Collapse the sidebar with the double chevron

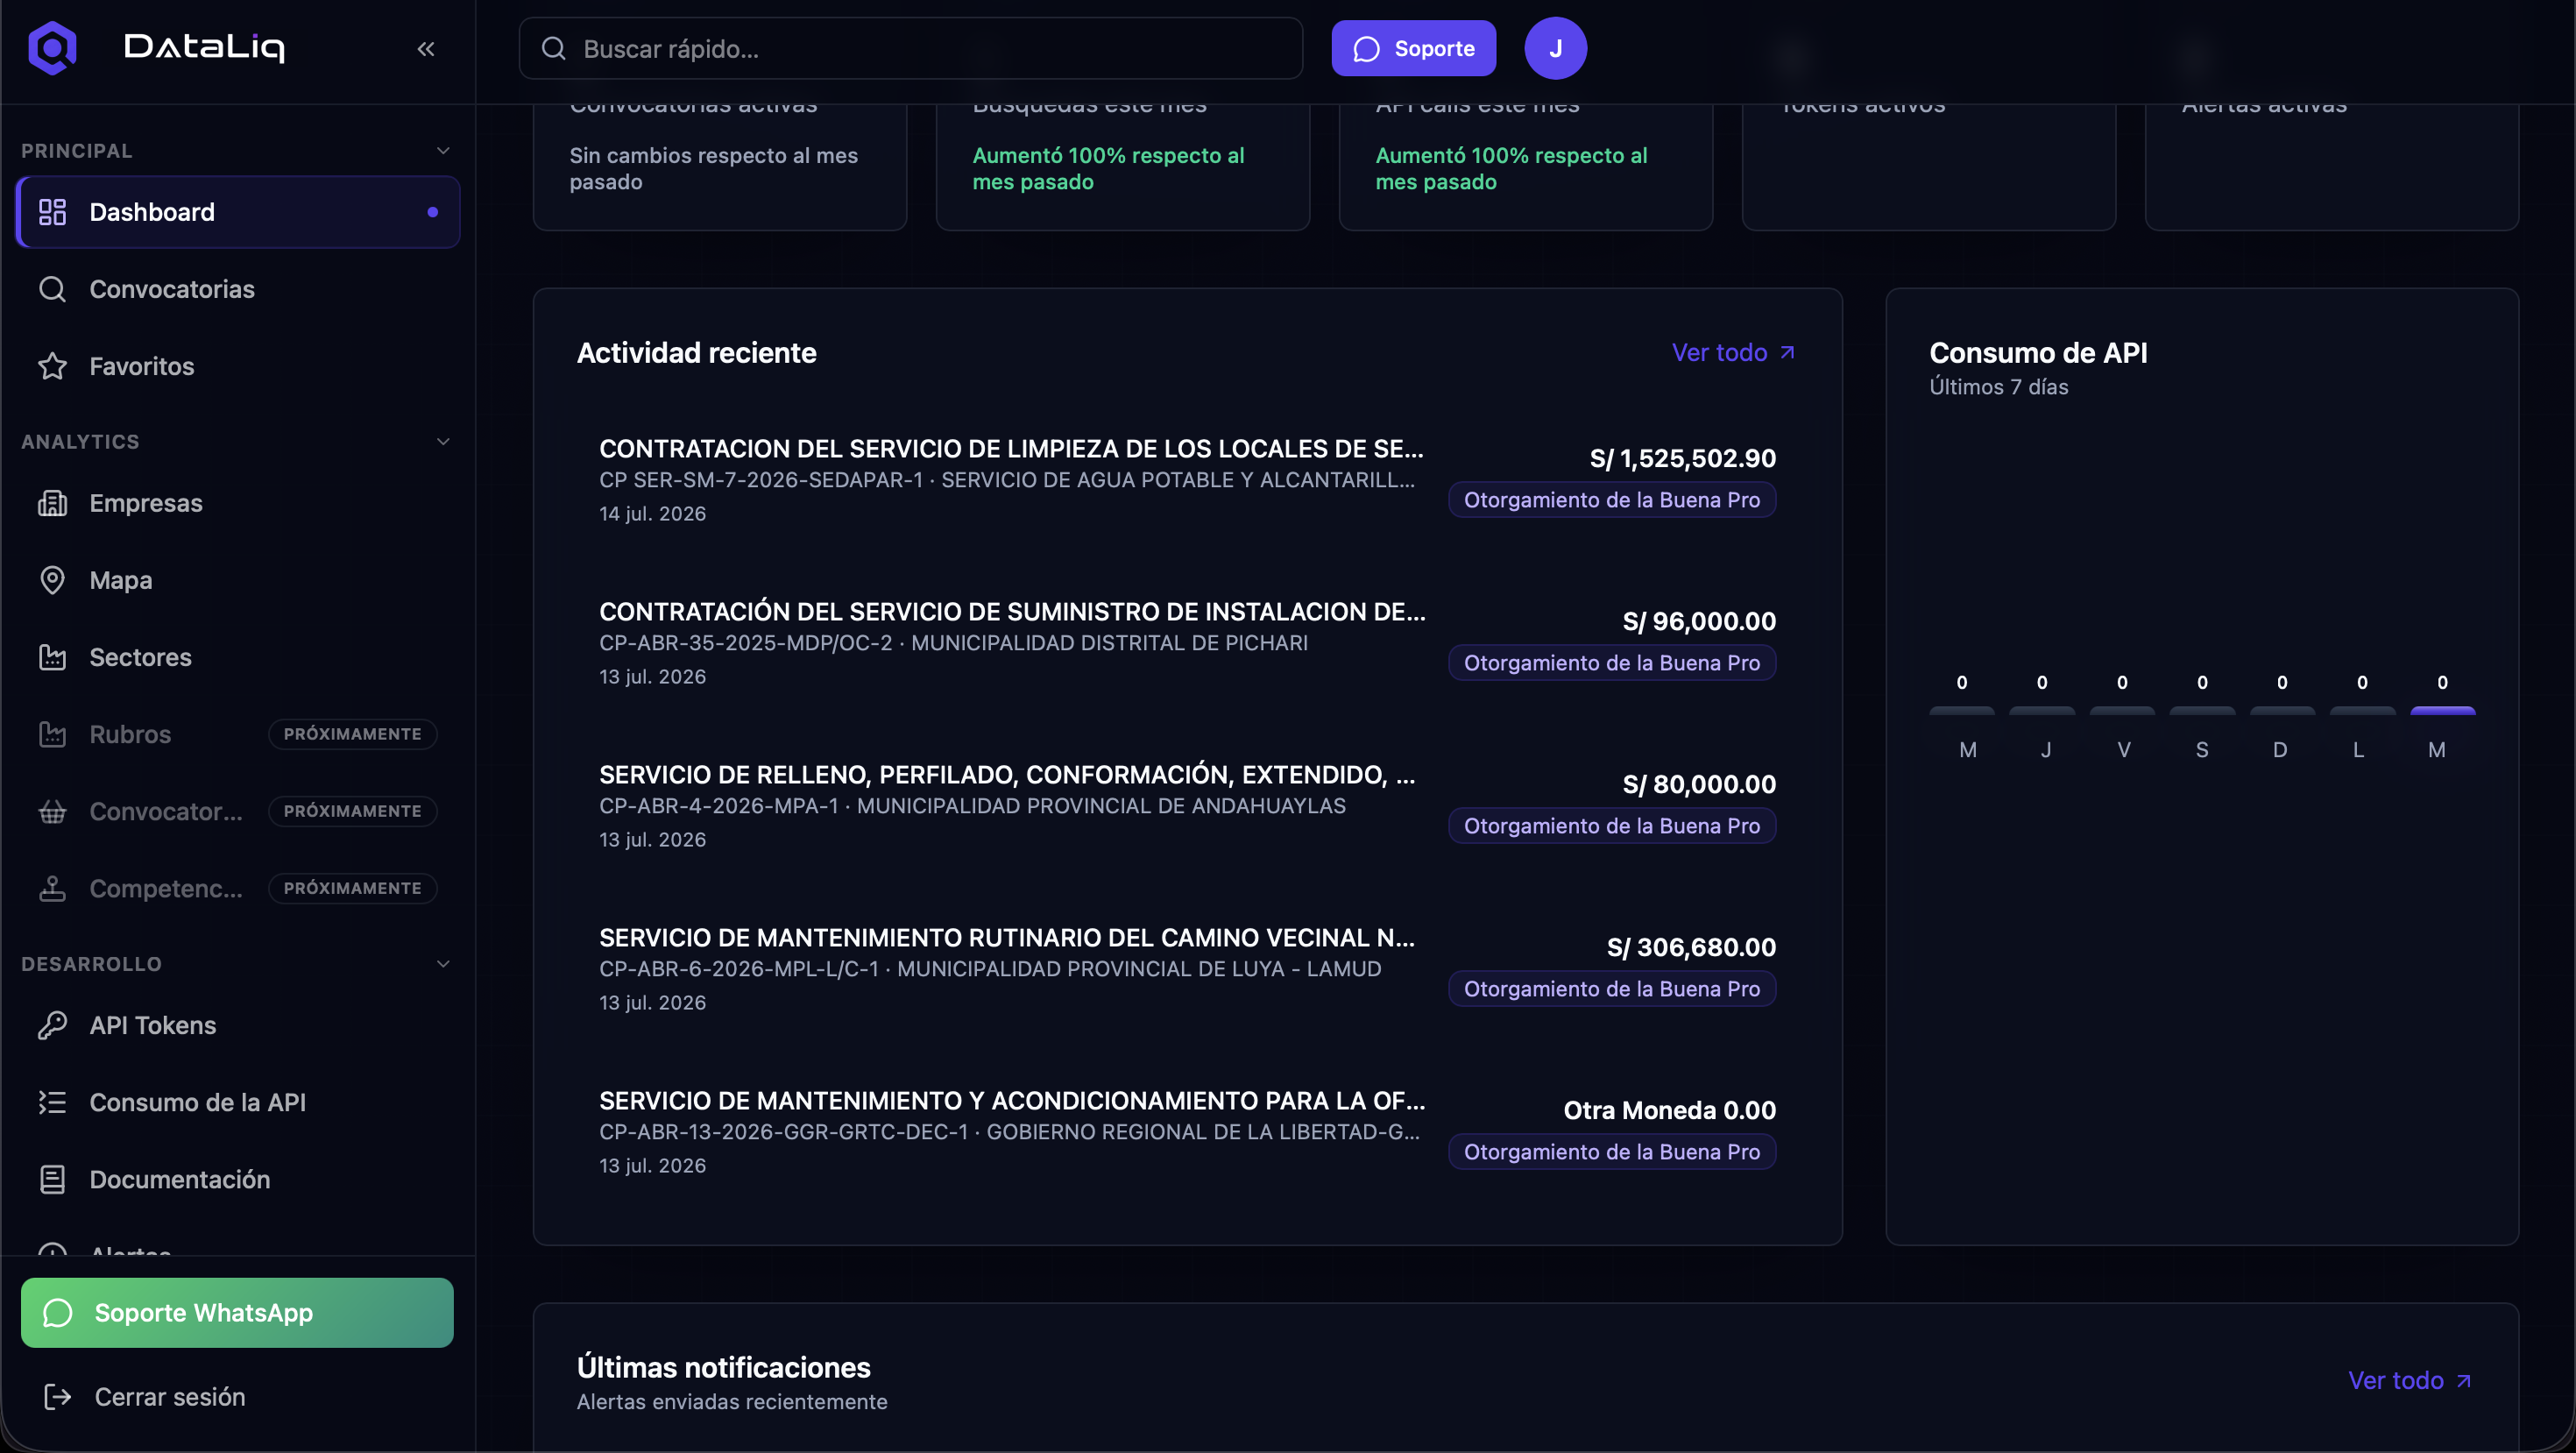(x=426, y=49)
